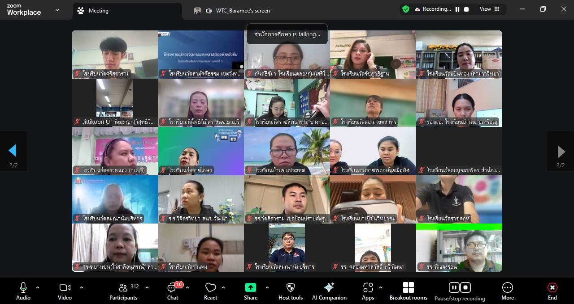Click the green Share screen button
Viewport: 574px width, 304px height.
click(251, 291)
